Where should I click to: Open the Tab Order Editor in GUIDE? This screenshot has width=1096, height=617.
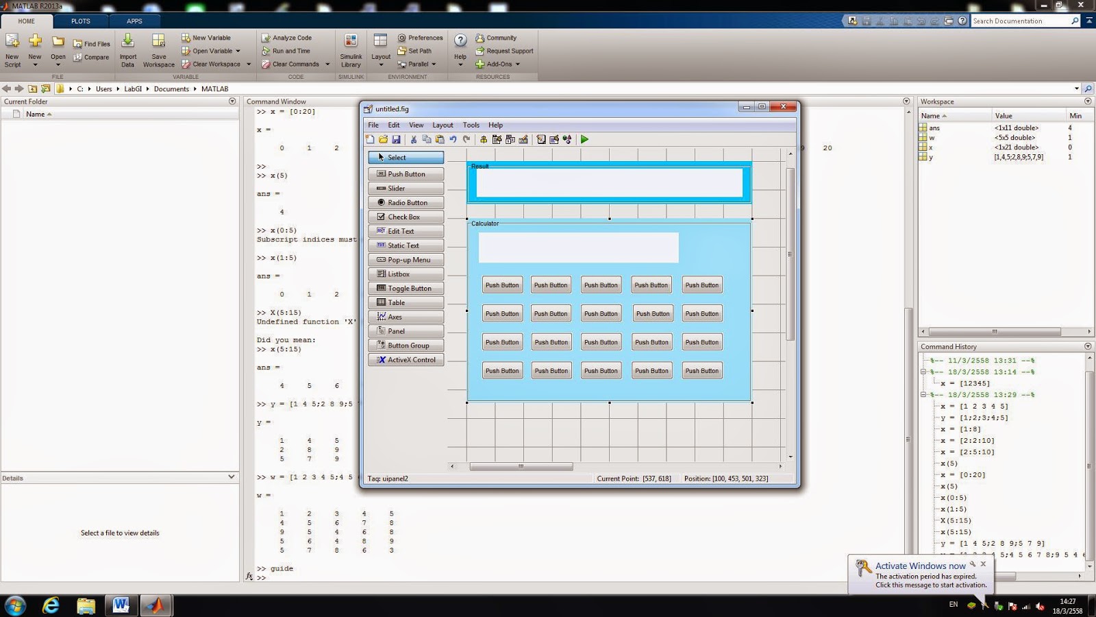(x=510, y=139)
